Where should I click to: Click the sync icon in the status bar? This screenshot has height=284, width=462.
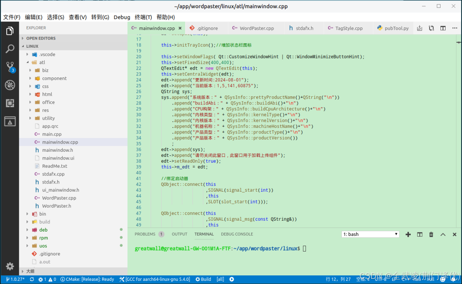click(32, 279)
